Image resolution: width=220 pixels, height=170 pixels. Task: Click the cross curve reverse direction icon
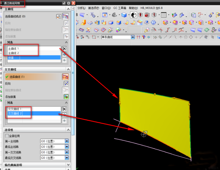66,83
